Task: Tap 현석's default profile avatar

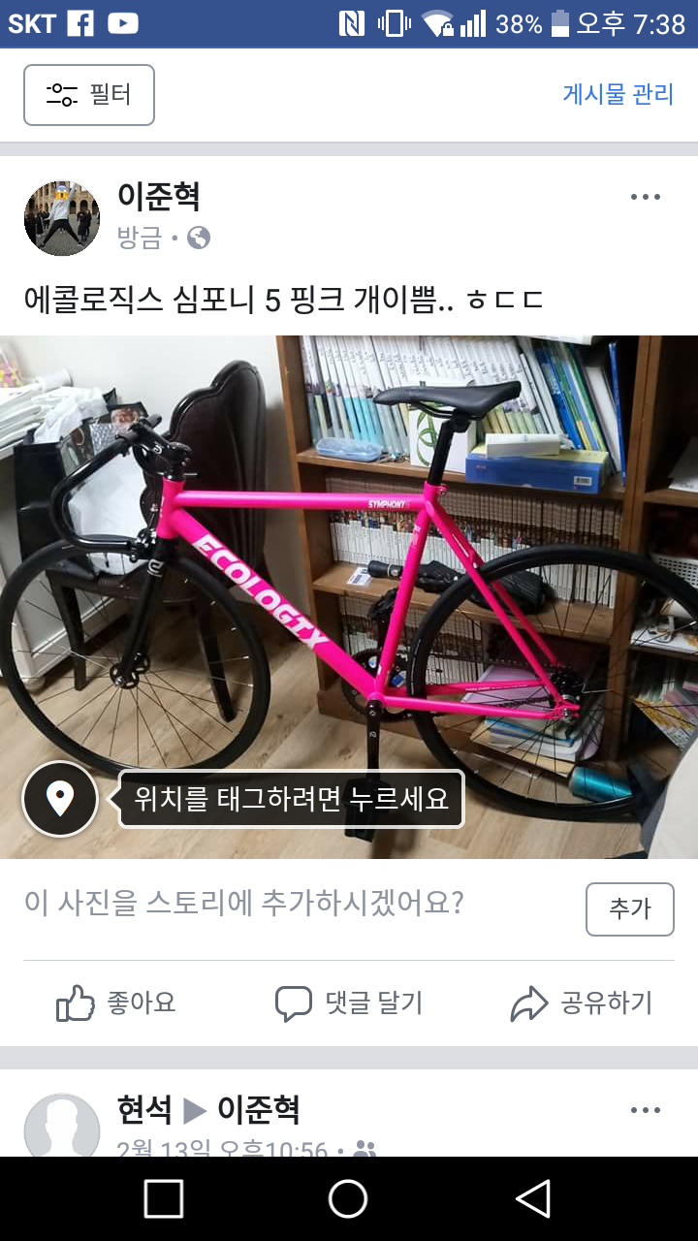Action: (x=62, y=1125)
